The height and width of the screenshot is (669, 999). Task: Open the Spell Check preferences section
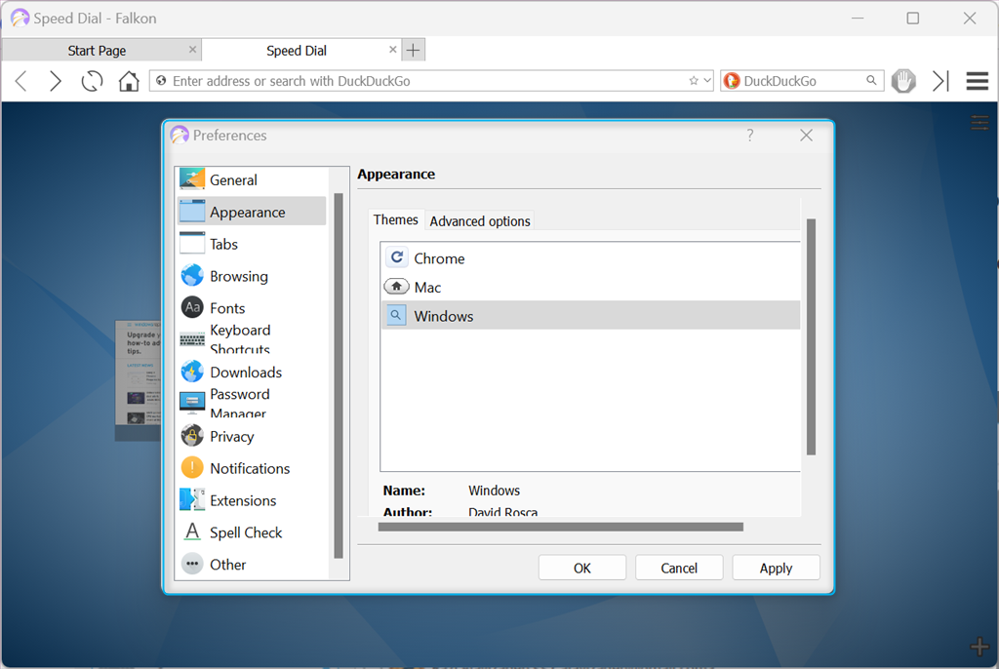[252, 532]
